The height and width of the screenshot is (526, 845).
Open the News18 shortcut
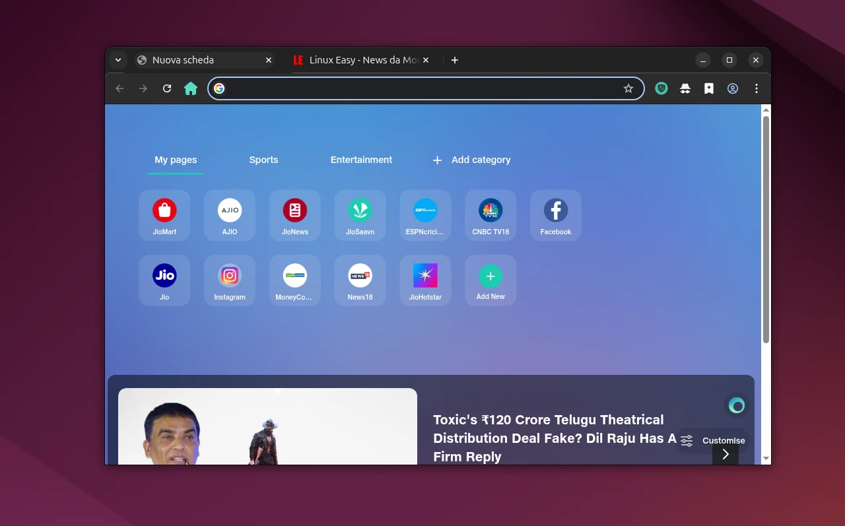[360, 280]
